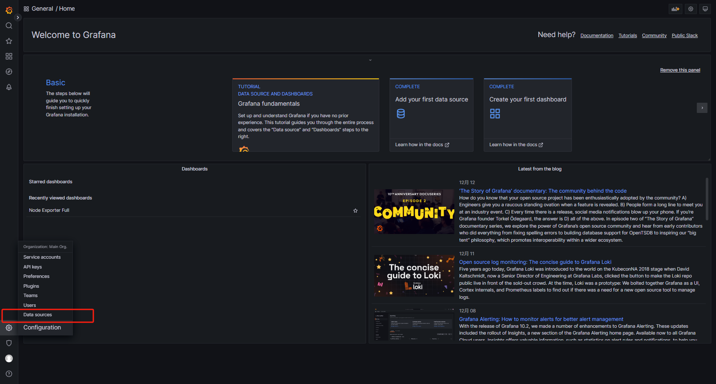Click the Basic heading
This screenshot has height=384, width=716.
[55, 83]
